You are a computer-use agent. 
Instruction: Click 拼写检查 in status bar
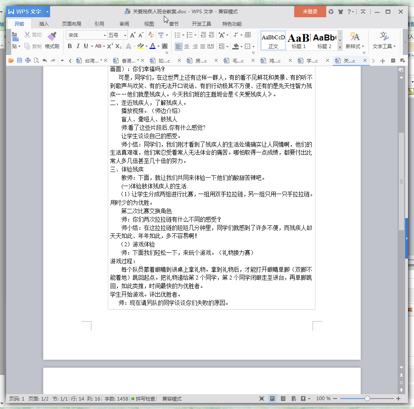click(143, 399)
